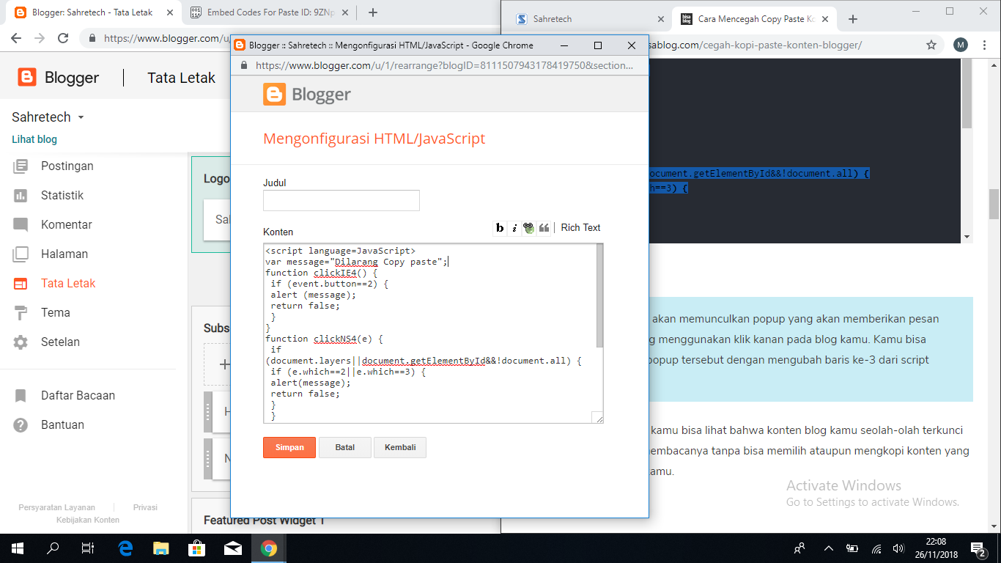The height and width of the screenshot is (563, 1001).
Task: Apply italic formatting in the Konten editor
Action: [514, 228]
